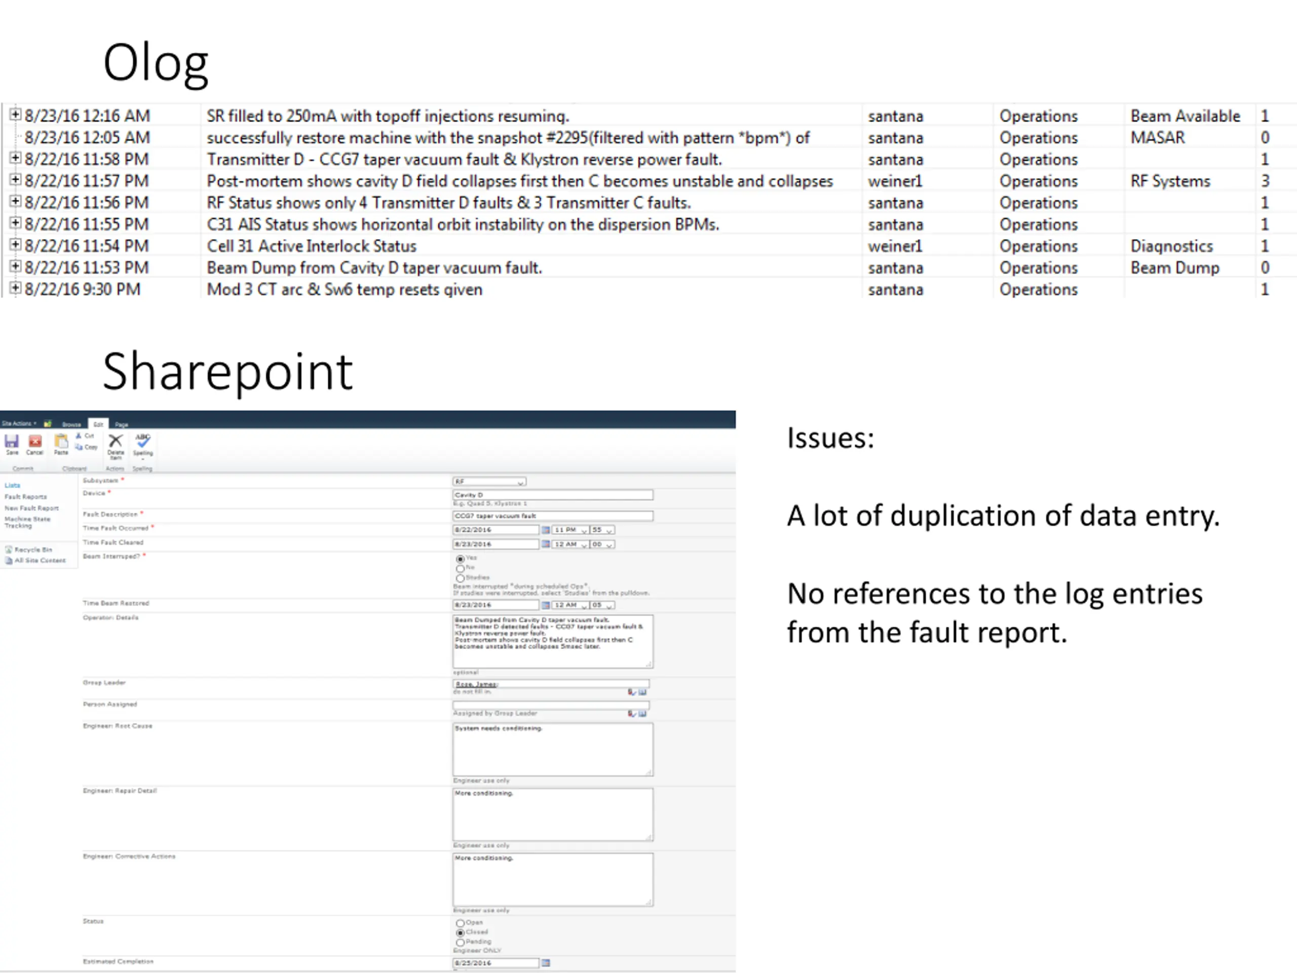The image size is (1297, 973).
Task: Click the 'RF Systems' cell in Olog table
Action: pos(1170,181)
